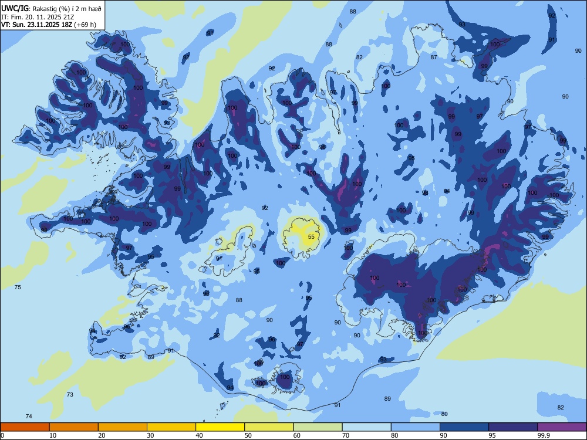Click the '30' legend tick label
The height and width of the screenshot is (440, 587).
pyautogui.click(x=150, y=435)
